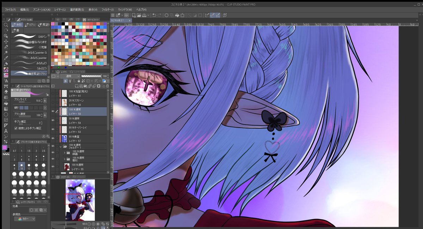Expand the 線画 layer folder

[x=65, y=153]
